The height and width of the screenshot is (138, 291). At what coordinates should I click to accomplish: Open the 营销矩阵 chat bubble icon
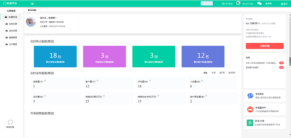pos(250,96)
